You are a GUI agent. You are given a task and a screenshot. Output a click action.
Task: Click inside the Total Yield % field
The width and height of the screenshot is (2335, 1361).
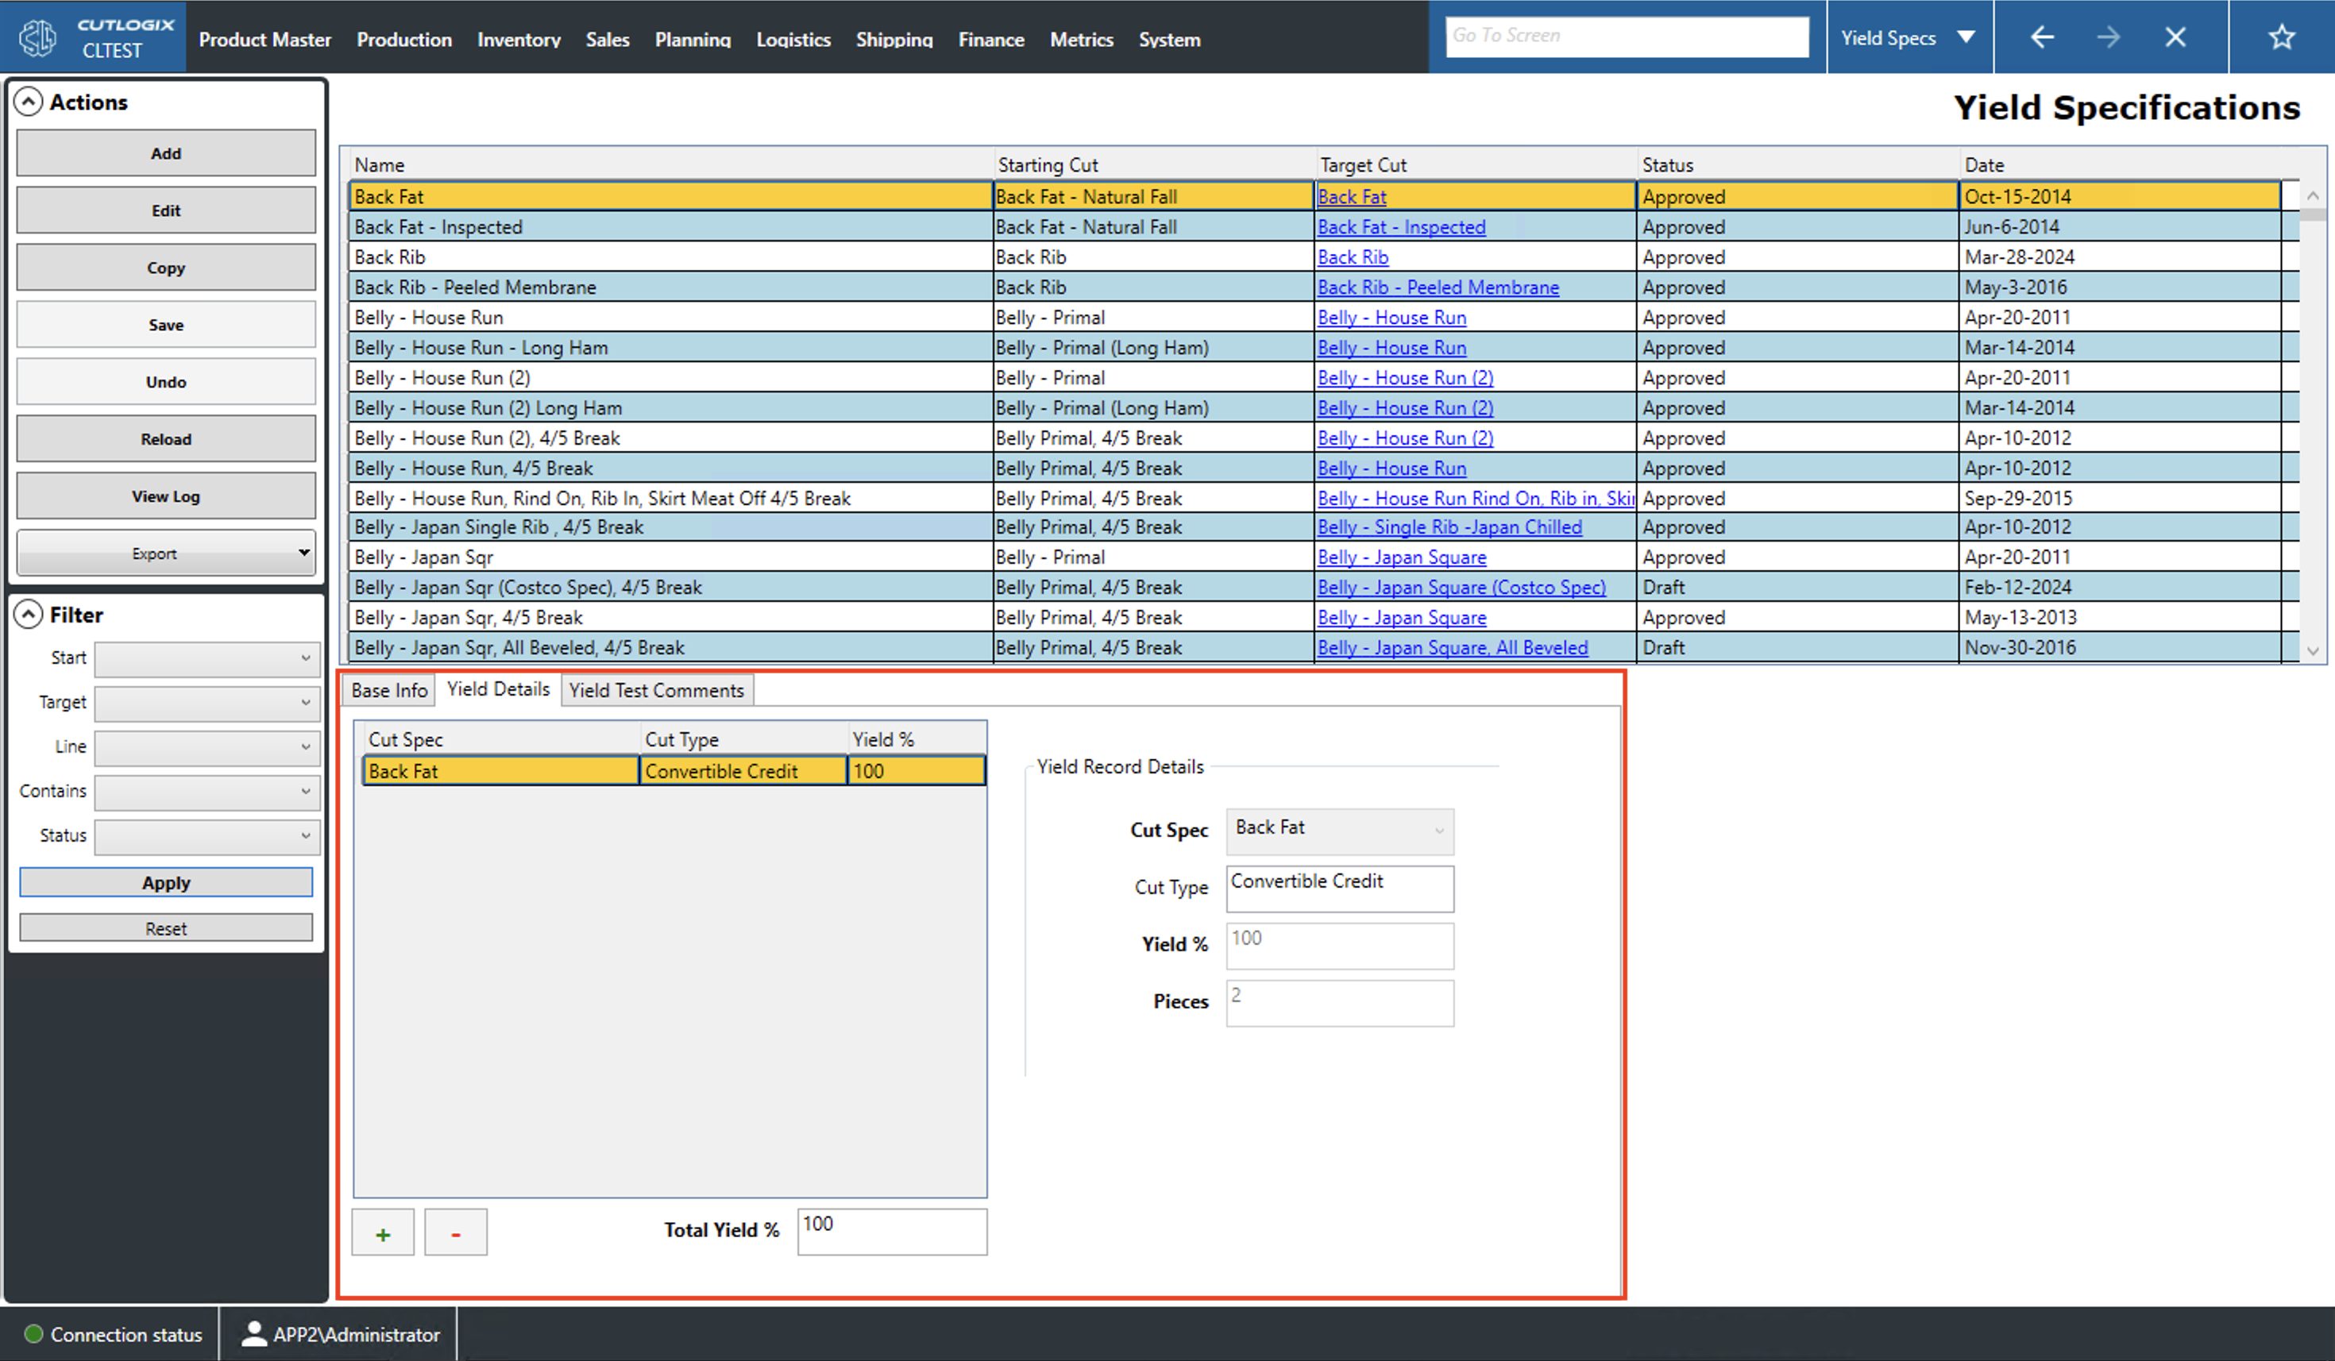tap(891, 1230)
